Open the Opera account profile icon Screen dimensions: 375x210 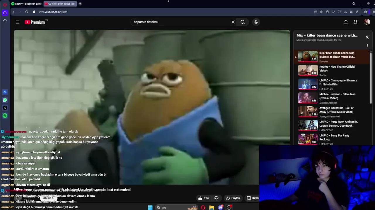(357, 12)
